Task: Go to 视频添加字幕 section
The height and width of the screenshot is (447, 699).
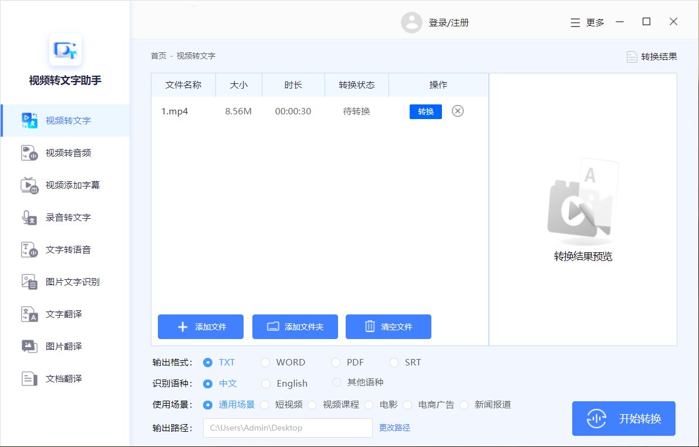Action: [x=65, y=185]
